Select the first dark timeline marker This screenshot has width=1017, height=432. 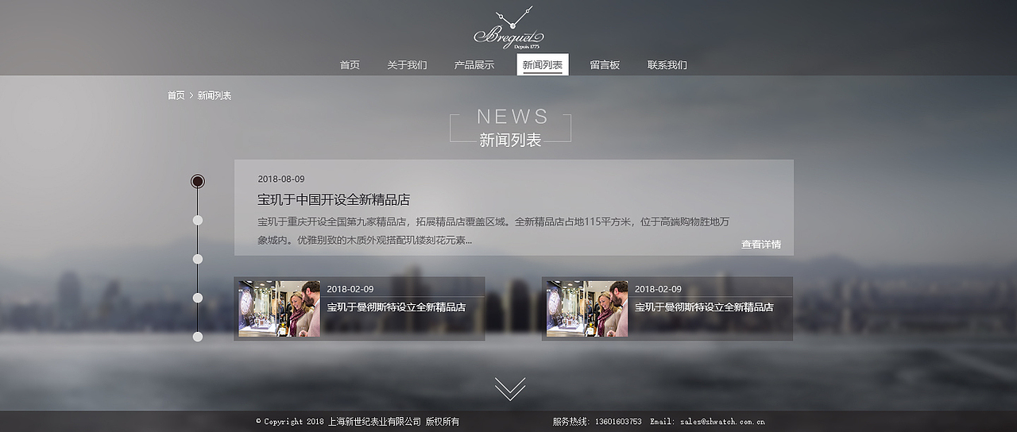coord(198,181)
